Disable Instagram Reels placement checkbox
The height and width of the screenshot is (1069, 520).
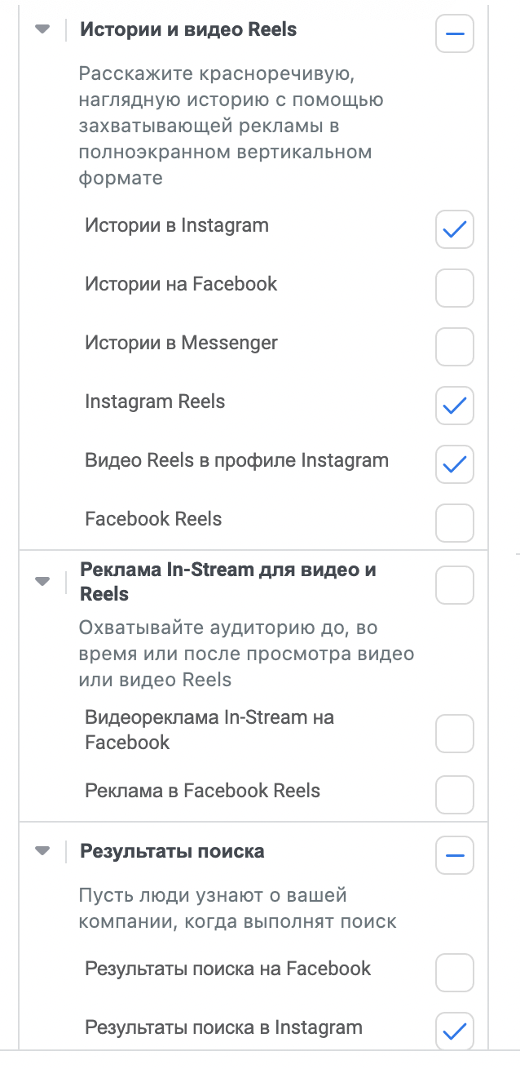coord(454,406)
